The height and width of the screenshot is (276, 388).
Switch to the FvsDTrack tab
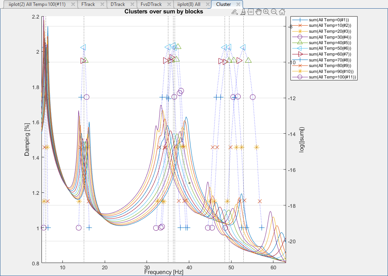[151, 4]
